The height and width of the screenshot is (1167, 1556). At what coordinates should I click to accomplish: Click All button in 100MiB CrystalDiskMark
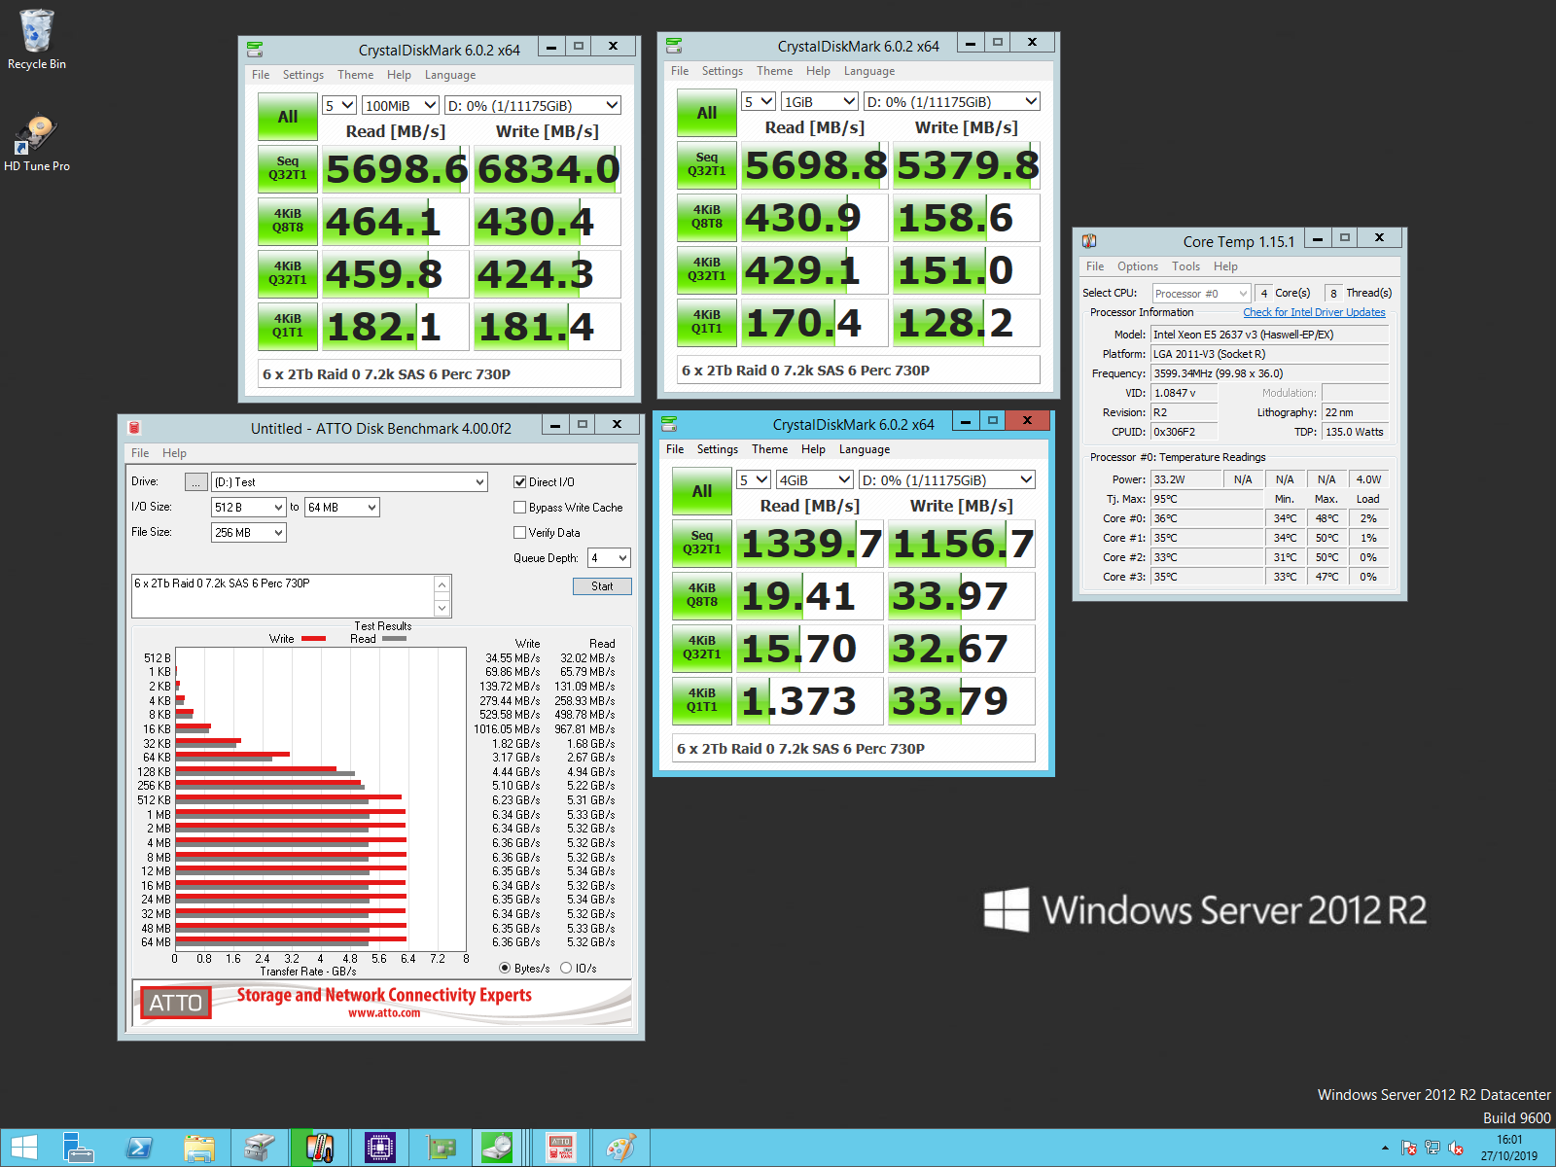point(288,117)
